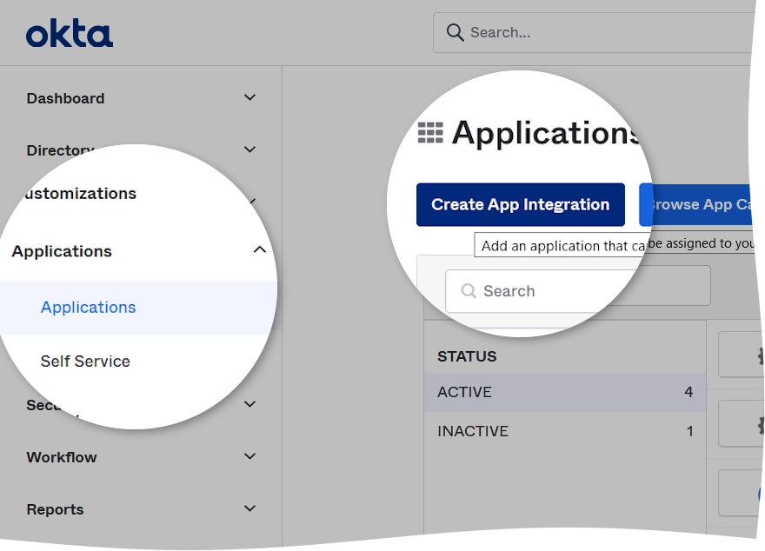Open the Dashboard sidebar item
The height and width of the screenshot is (551, 765).
pos(65,98)
